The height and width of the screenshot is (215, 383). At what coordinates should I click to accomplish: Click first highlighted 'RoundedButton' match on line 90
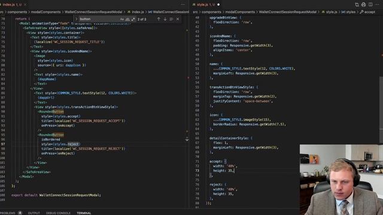point(51,112)
